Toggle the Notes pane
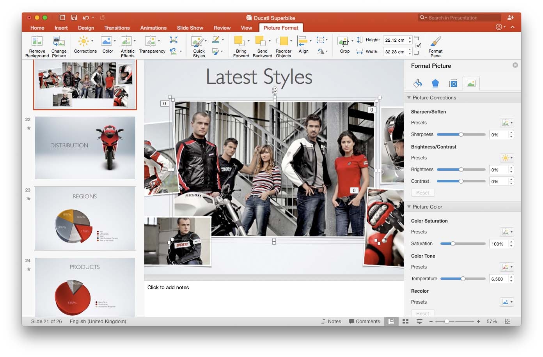Image resolution: width=543 pixels, height=357 pixels. click(x=331, y=322)
